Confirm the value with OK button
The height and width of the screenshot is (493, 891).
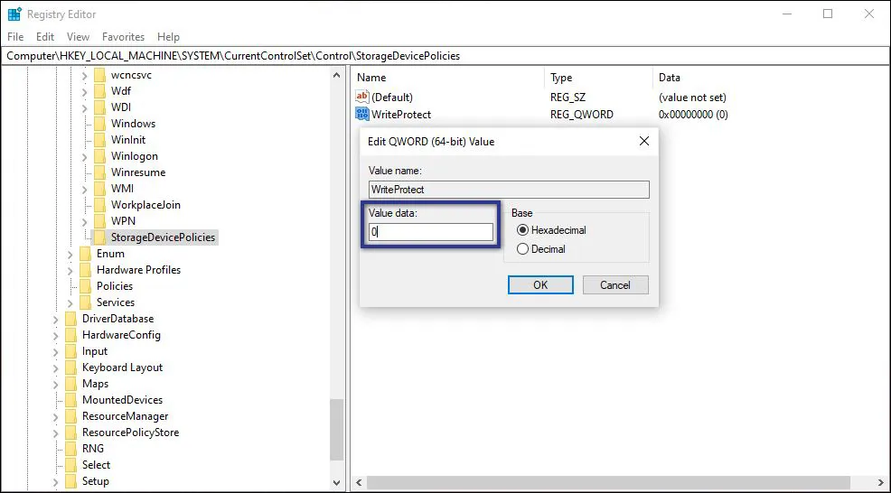(x=540, y=285)
